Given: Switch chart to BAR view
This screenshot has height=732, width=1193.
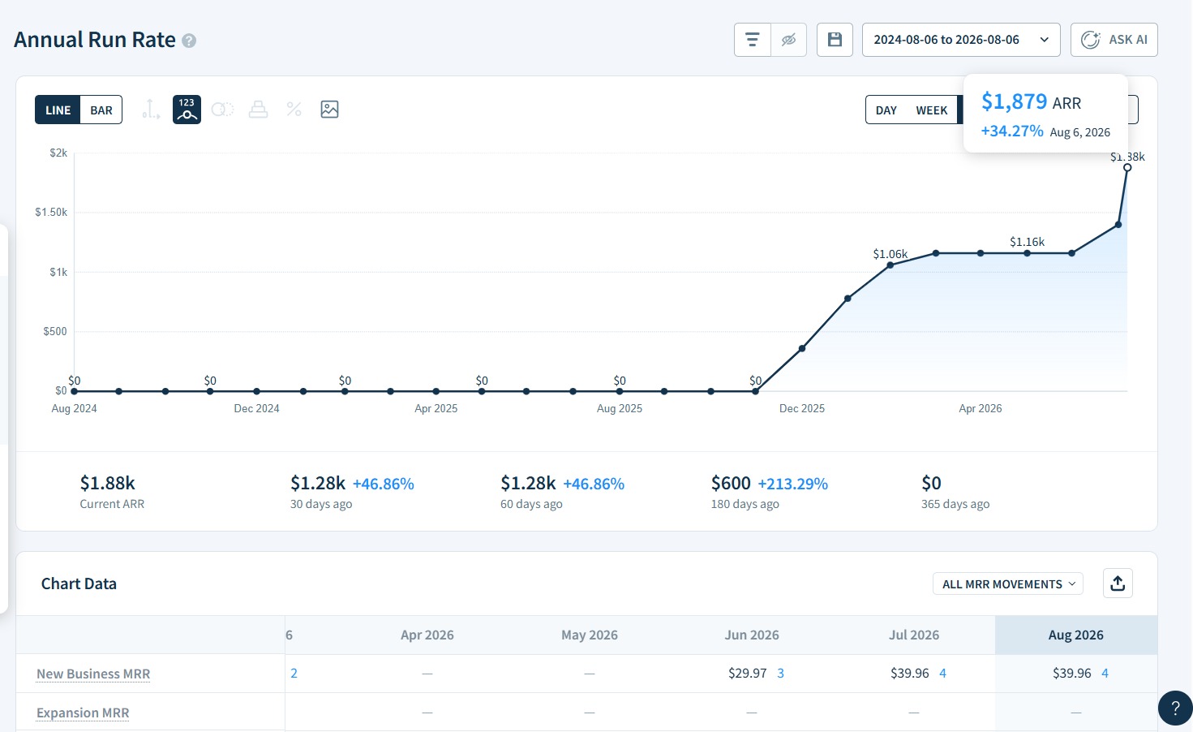Looking at the screenshot, I should 101,110.
